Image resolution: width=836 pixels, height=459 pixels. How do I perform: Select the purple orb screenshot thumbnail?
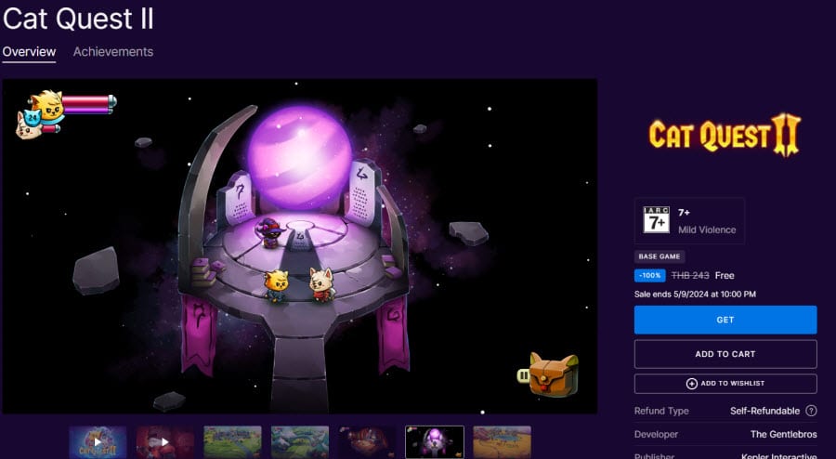coord(435,442)
